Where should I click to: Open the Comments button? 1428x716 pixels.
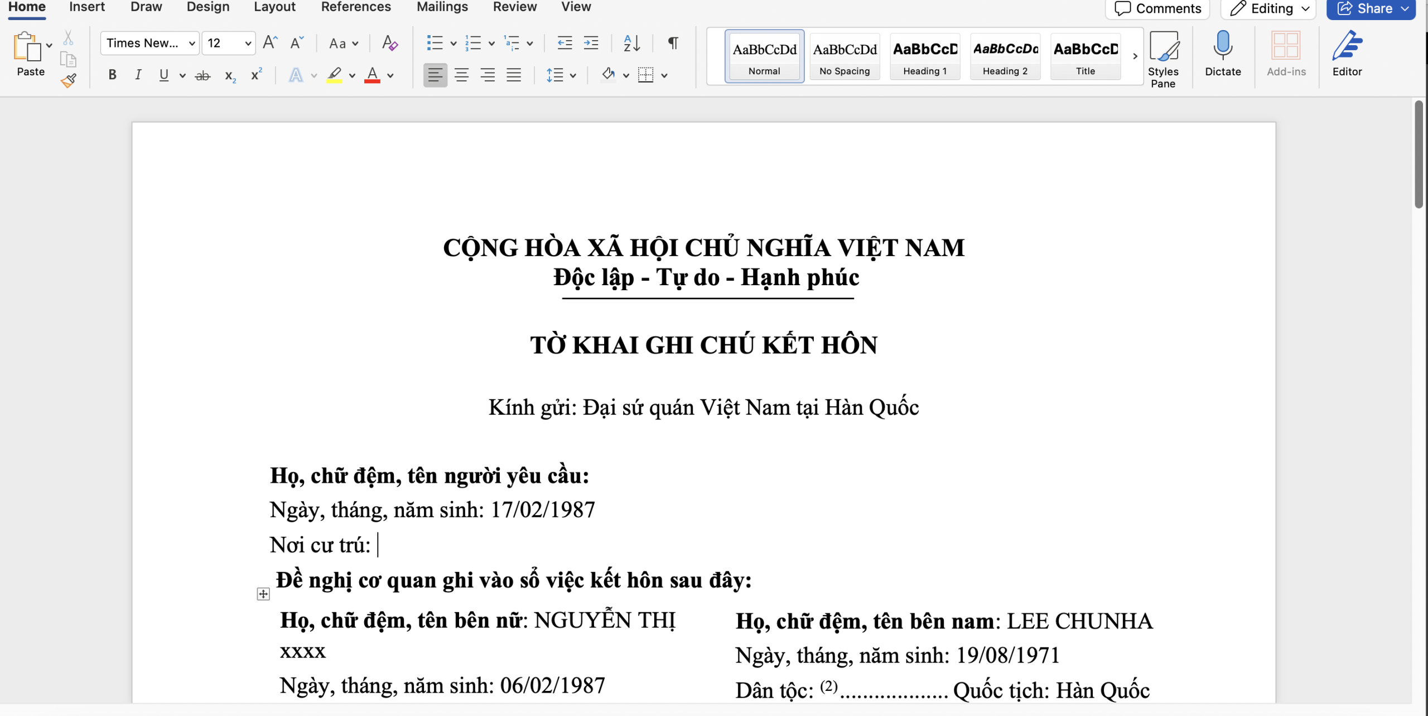click(x=1157, y=8)
